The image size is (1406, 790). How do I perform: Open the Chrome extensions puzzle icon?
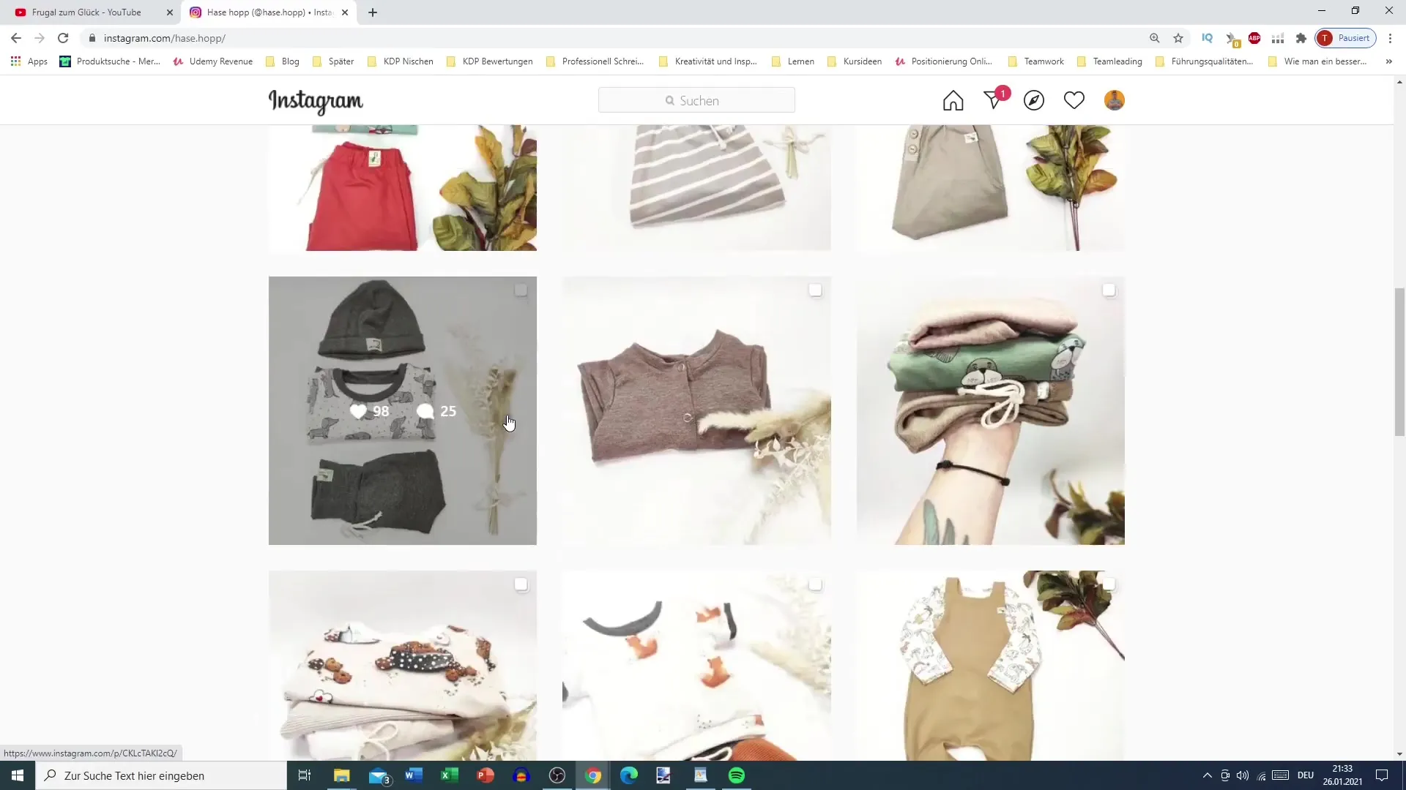(x=1301, y=38)
